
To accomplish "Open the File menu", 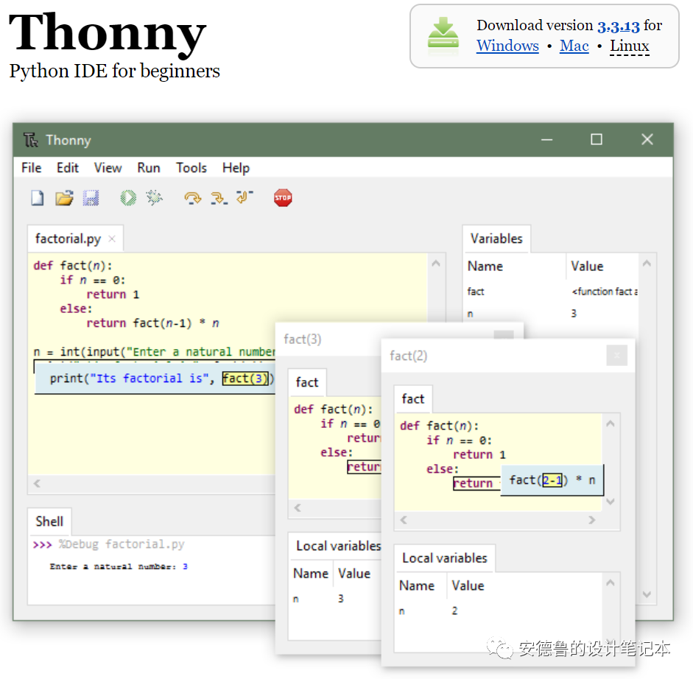I will [32, 167].
